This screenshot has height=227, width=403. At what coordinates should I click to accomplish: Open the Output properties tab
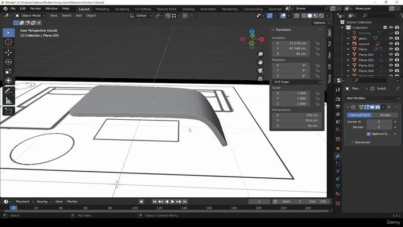click(x=338, y=107)
